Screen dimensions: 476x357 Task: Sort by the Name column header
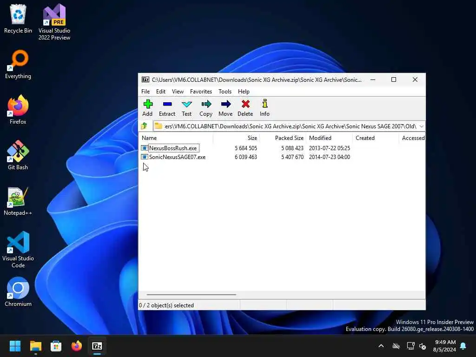coord(176,138)
